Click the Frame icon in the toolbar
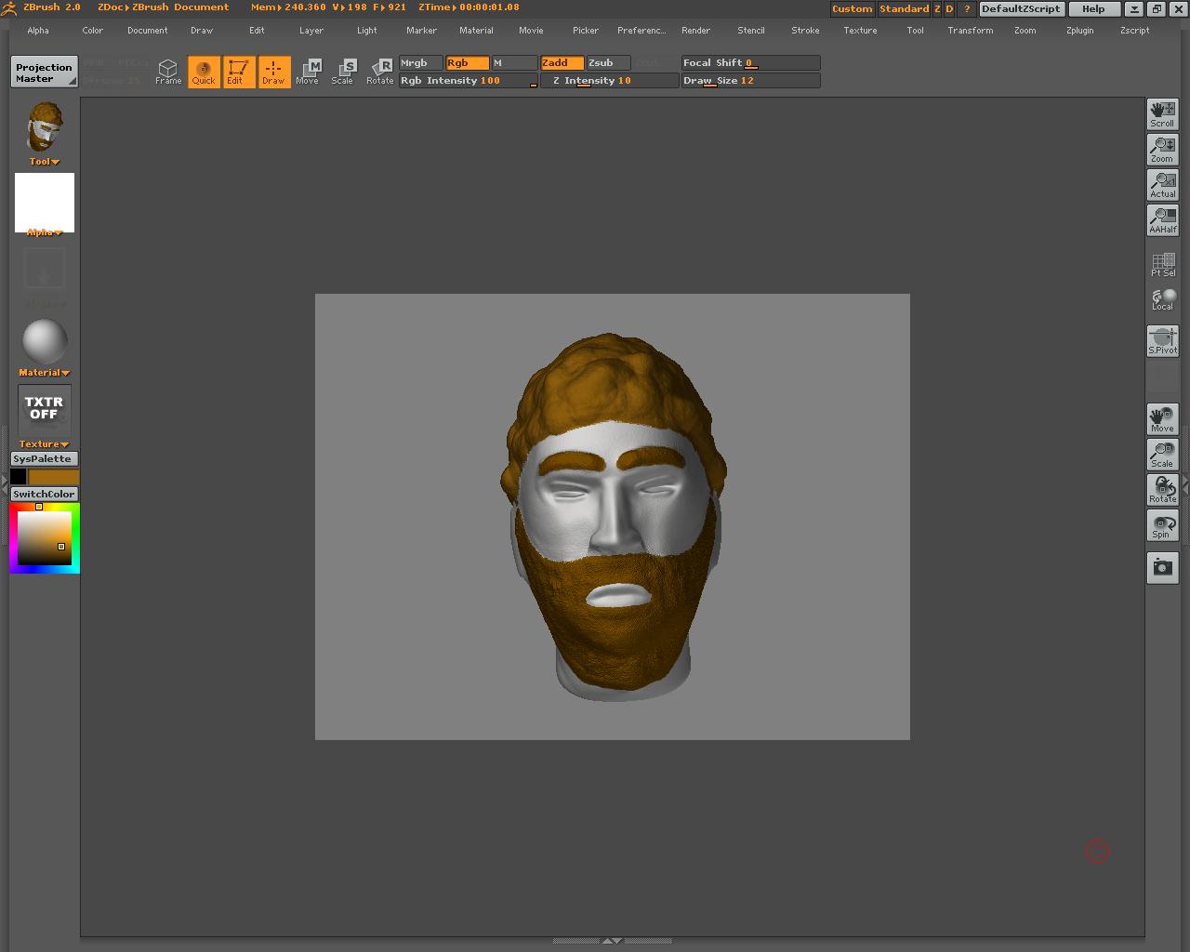Screen dimensions: 1190x952 click(x=167, y=72)
